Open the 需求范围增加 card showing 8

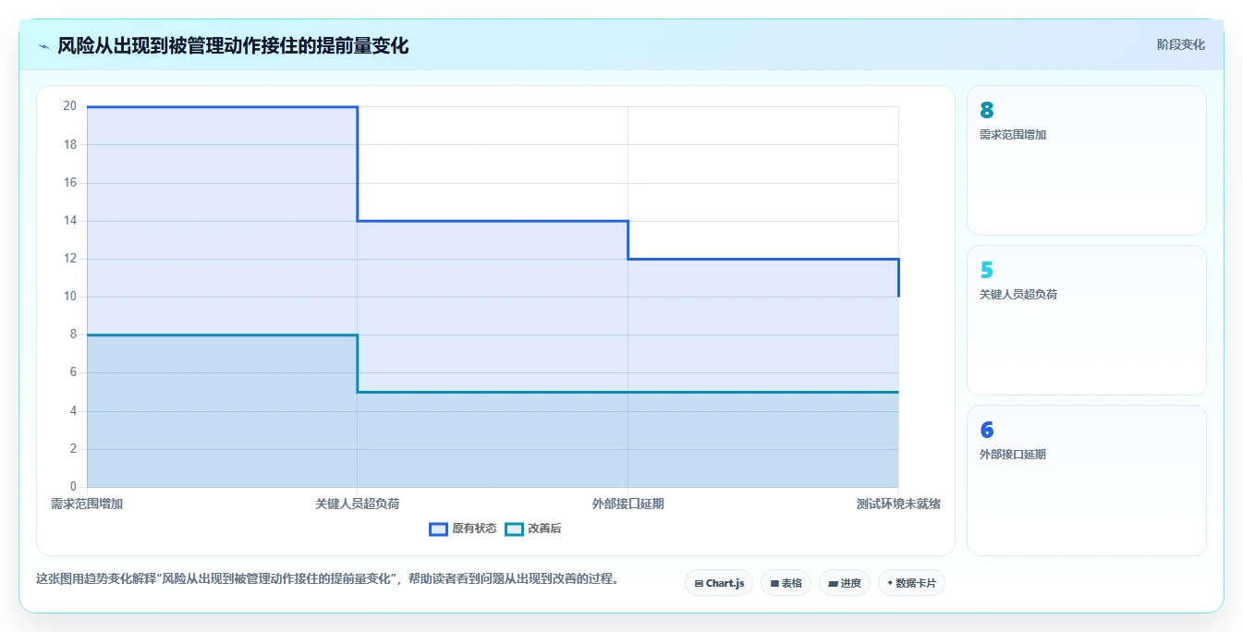tap(1087, 161)
